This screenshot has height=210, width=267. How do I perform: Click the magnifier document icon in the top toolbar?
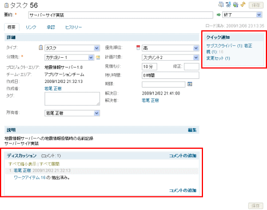[221, 5]
